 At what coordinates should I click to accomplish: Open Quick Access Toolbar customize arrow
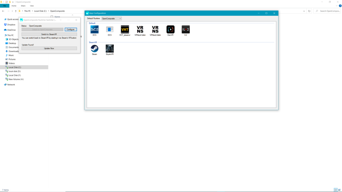[13, 2]
